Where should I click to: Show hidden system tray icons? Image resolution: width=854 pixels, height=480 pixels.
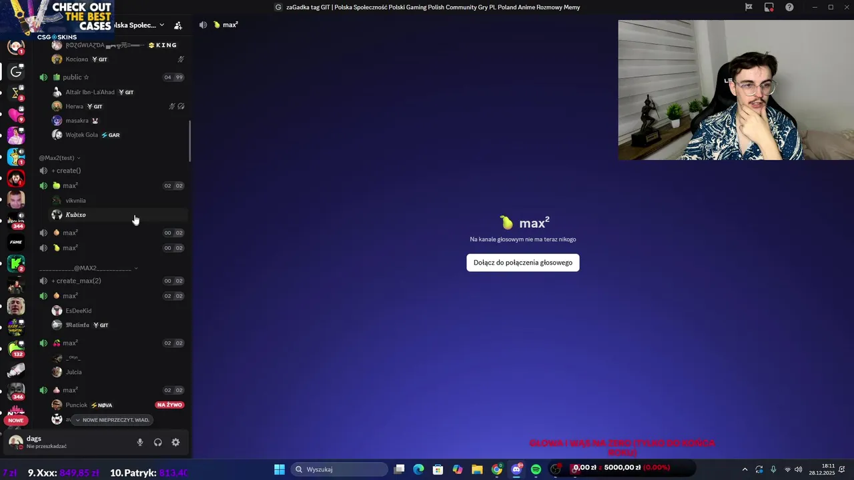tap(745, 469)
